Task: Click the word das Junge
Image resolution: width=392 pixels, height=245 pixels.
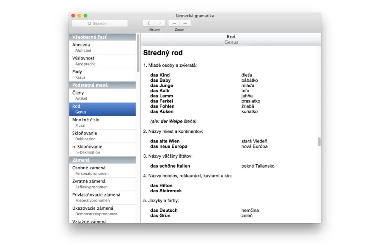Action: (x=162, y=85)
